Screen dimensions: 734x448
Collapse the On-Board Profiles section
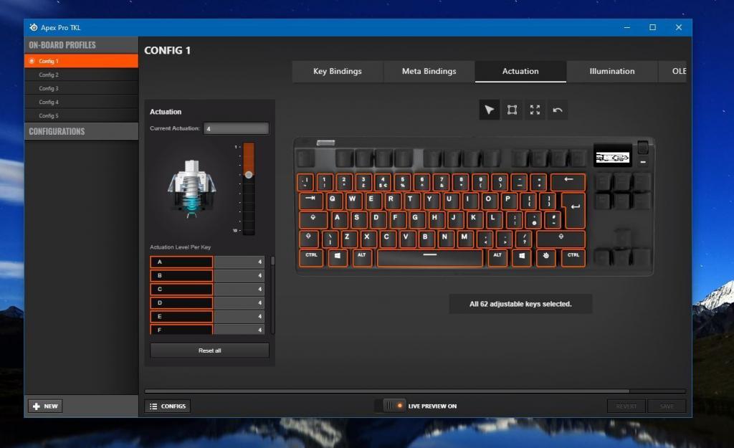[81, 45]
